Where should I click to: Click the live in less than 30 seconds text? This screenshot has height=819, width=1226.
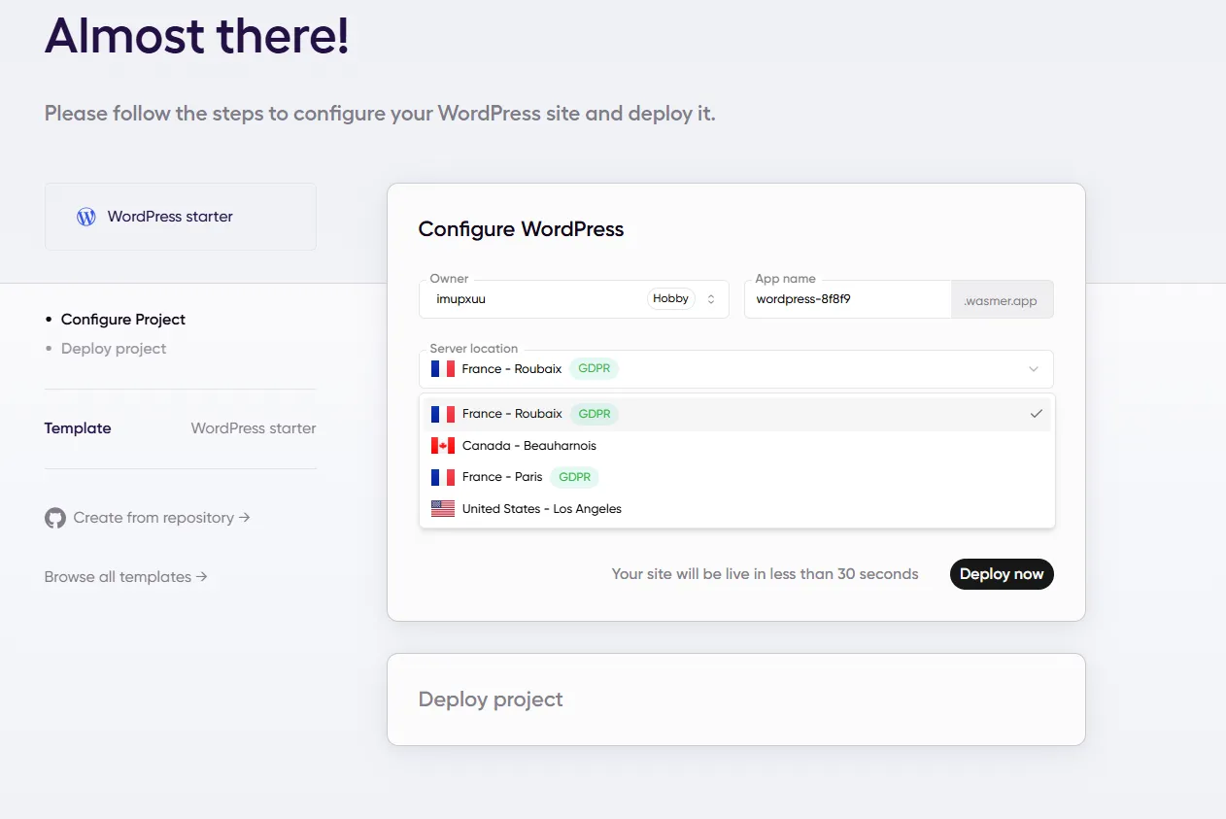click(x=766, y=574)
